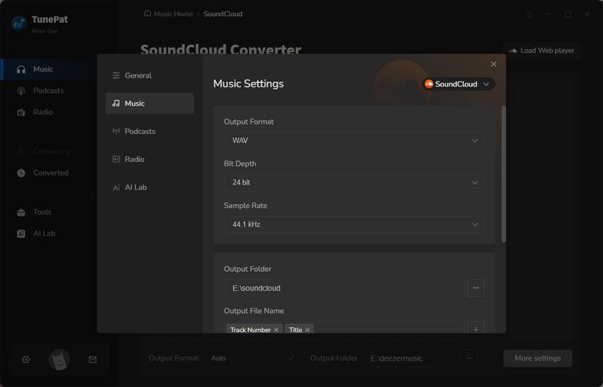The height and width of the screenshot is (387, 603).
Task: Remove the Track Number tag
Action: click(277, 330)
